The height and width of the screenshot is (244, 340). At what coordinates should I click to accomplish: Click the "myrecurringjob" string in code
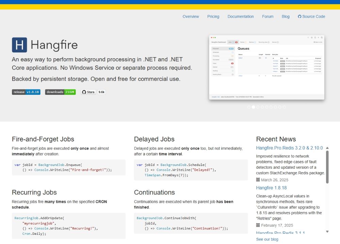coord(39,223)
